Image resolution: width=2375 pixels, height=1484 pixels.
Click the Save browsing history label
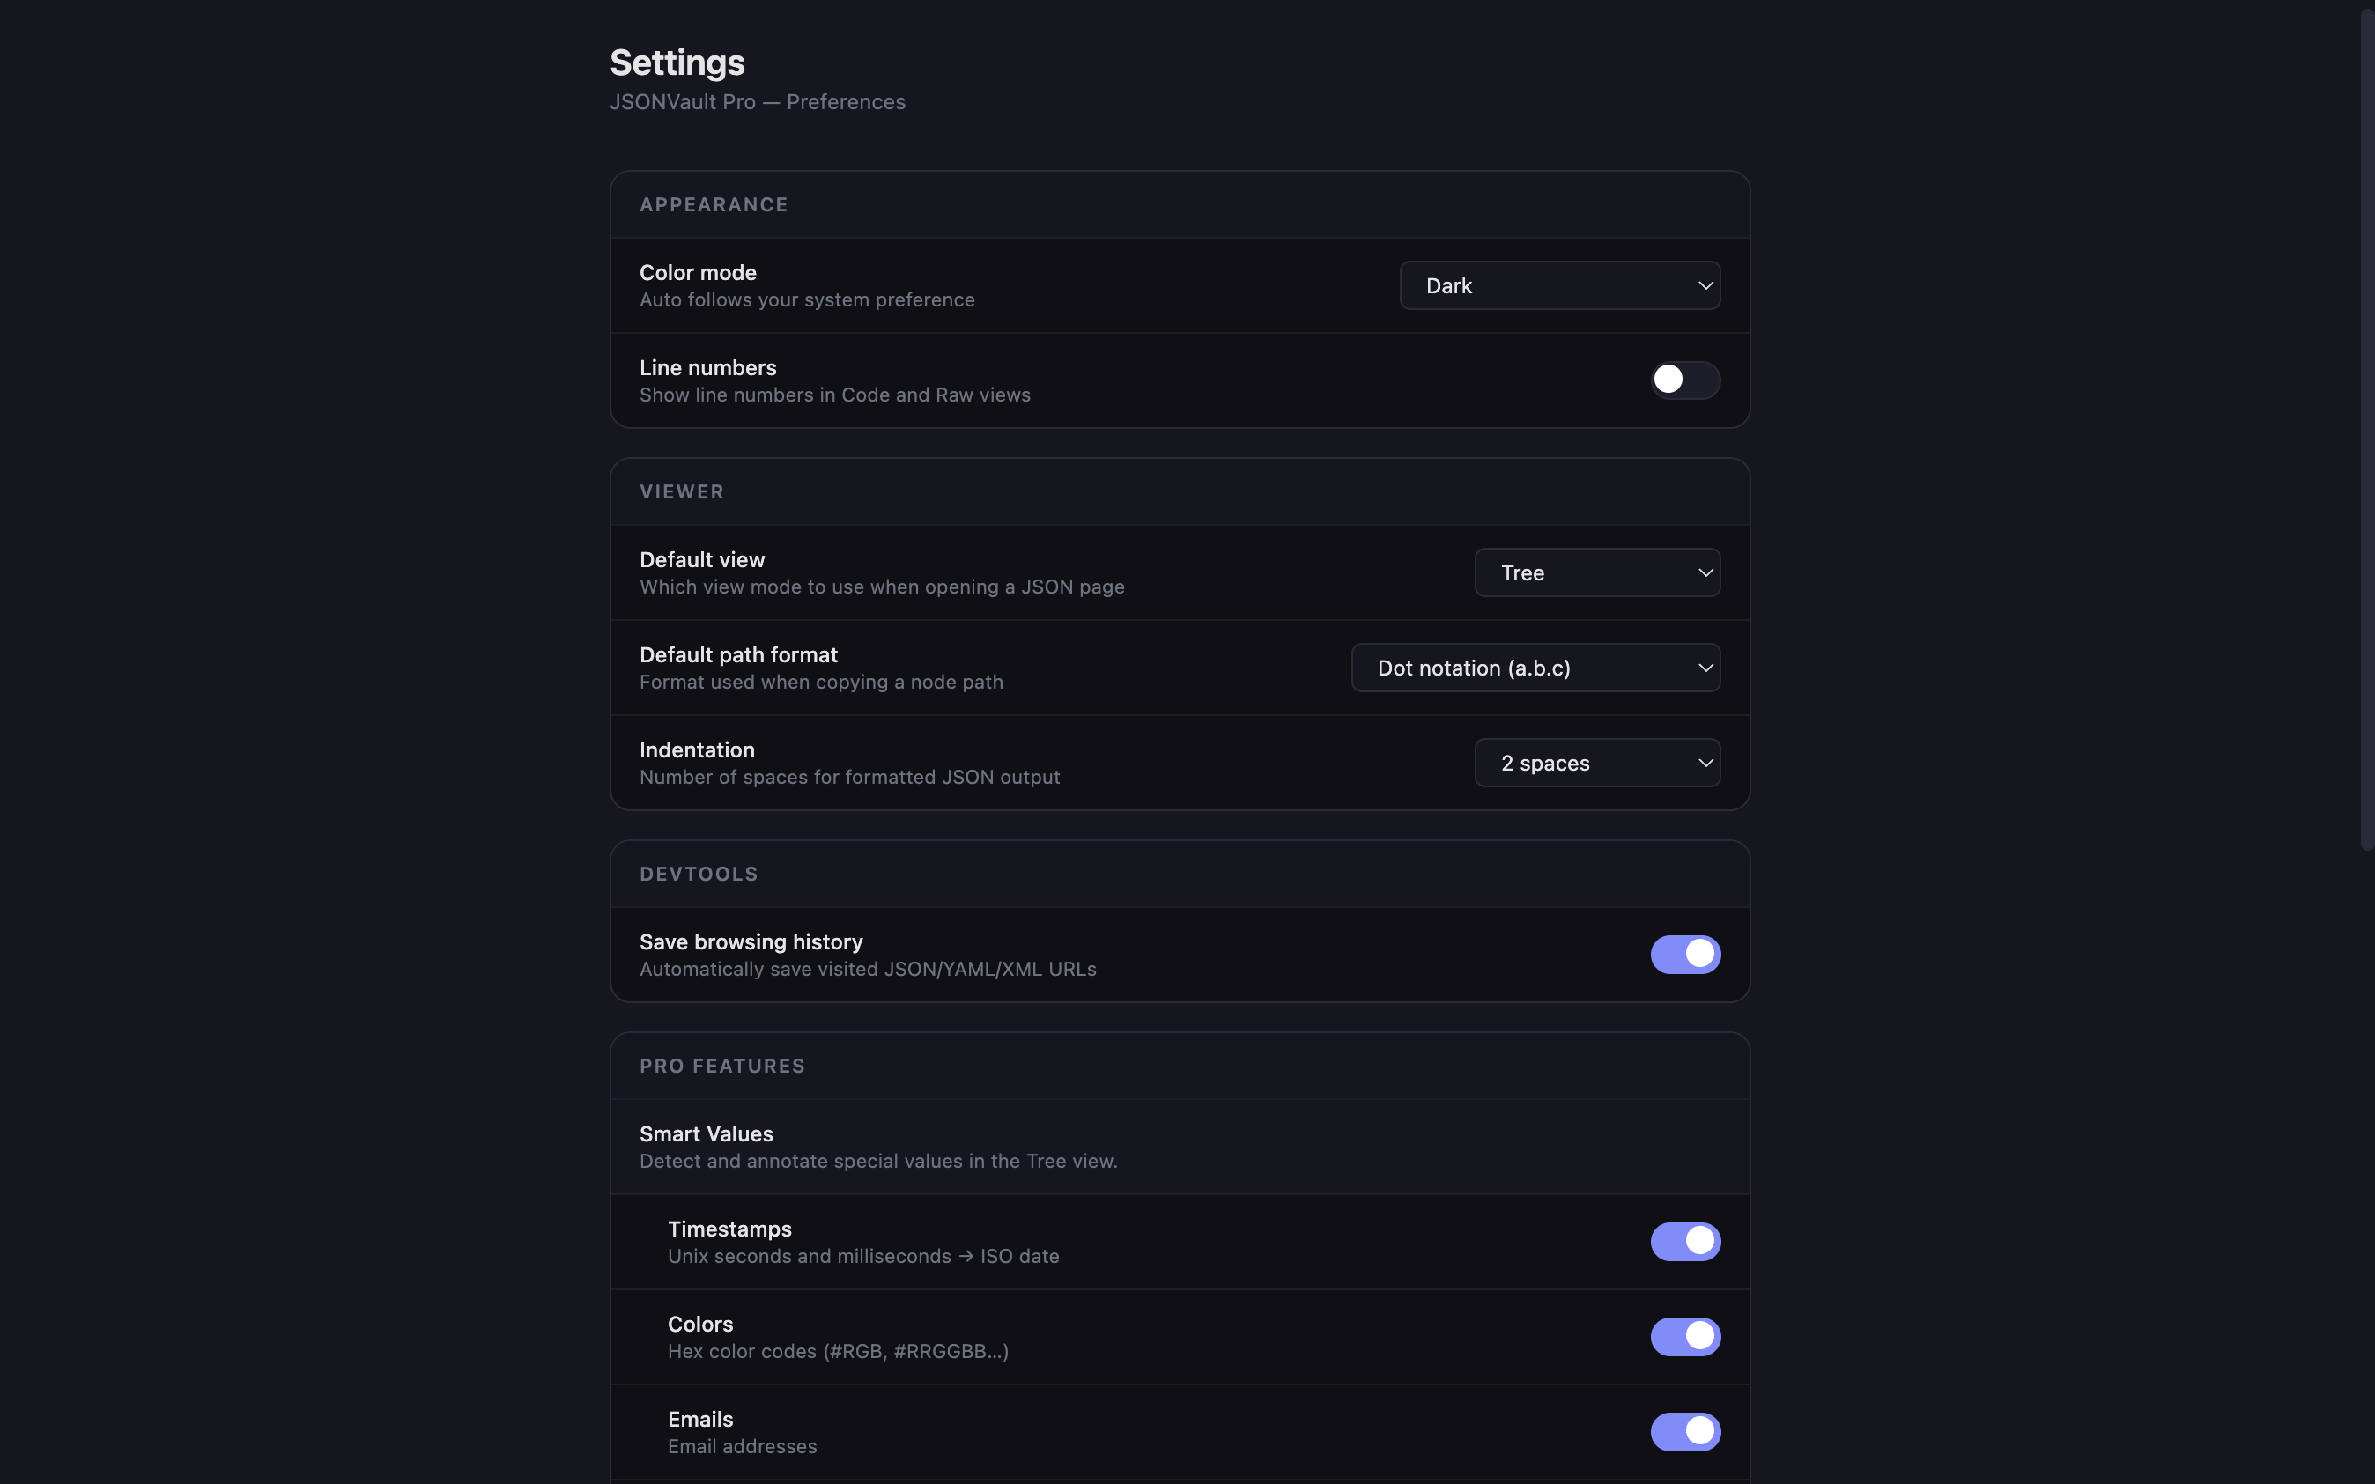tap(751, 942)
